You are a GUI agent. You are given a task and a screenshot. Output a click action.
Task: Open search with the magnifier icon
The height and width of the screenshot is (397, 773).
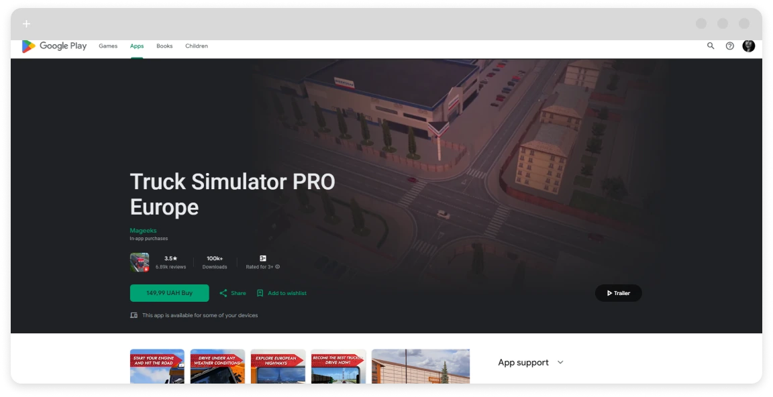[711, 46]
